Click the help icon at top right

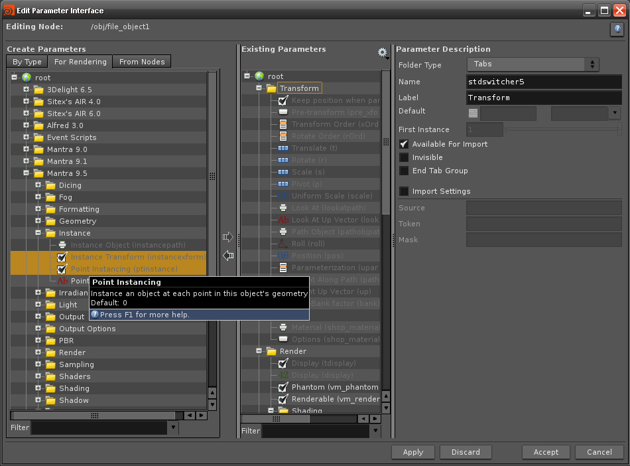[617, 29]
